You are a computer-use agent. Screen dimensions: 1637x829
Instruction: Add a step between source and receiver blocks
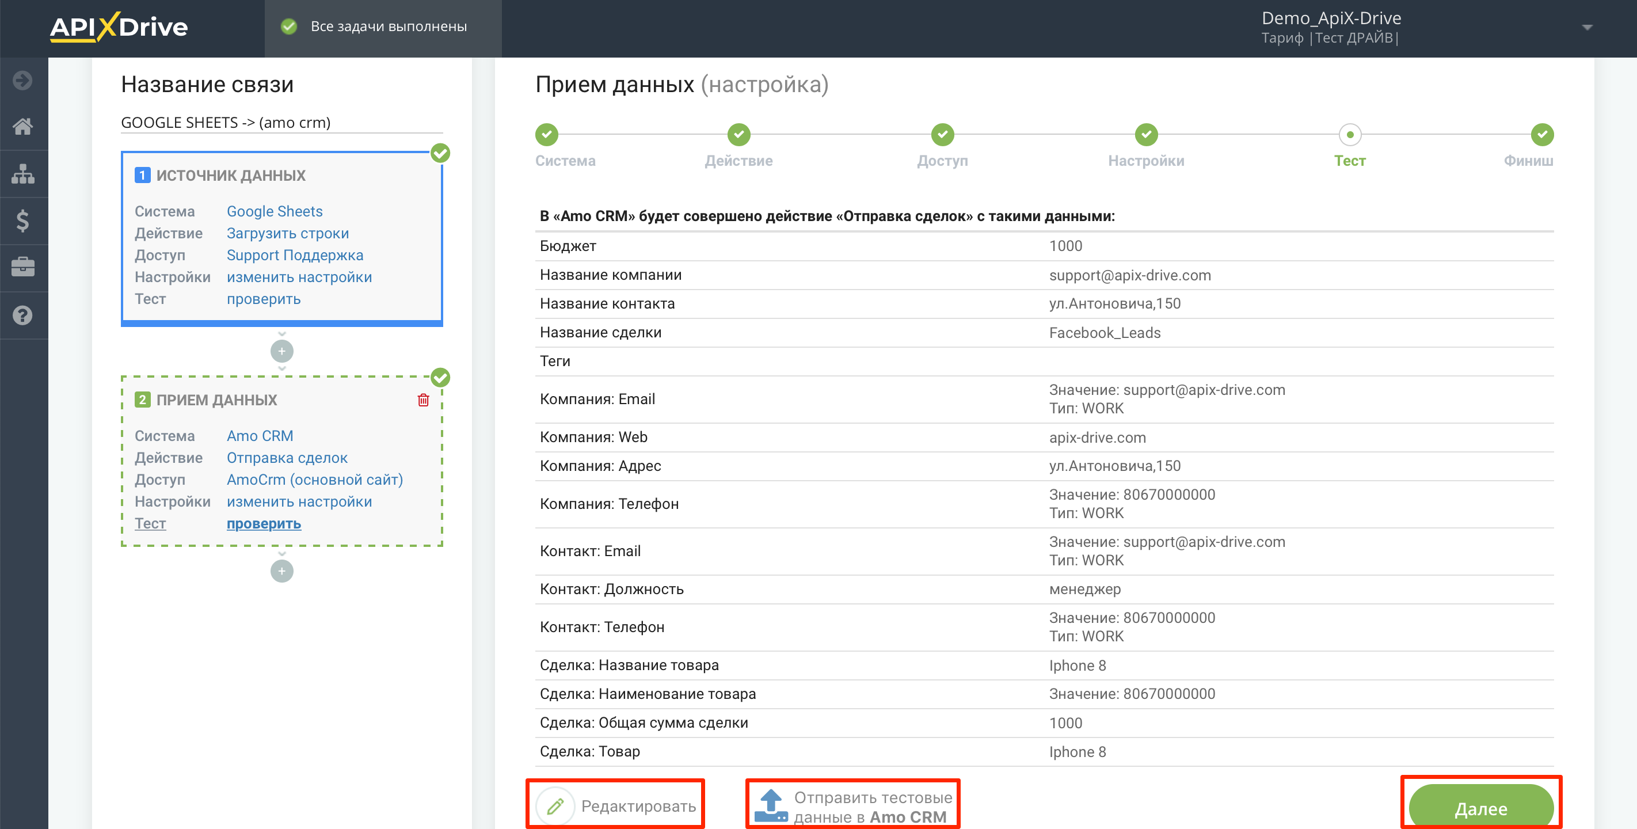point(281,351)
